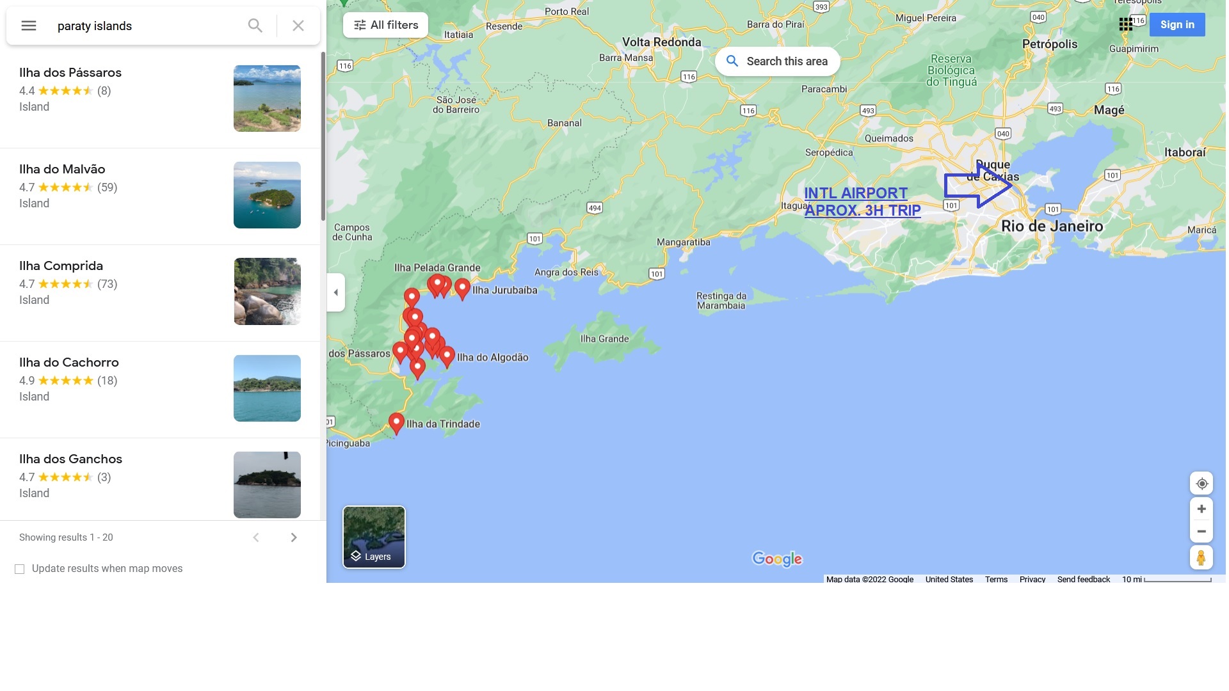This screenshot has height=691, width=1229.
Task: Open the Privacy link
Action: coord(1032,579)
